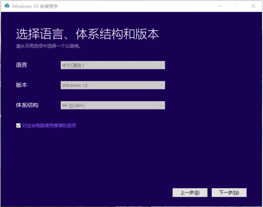Viewport: 263px width, 207px height.
Task: Click the 请从可用选项中选择一个以继续 subtitle text
Action: click(x=48, y=46)
